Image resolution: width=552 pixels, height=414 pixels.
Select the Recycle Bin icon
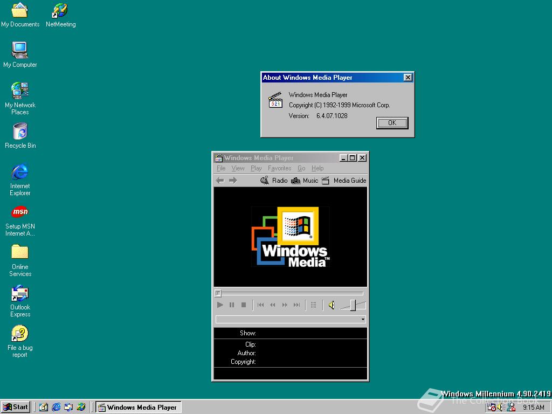[20, 136]
